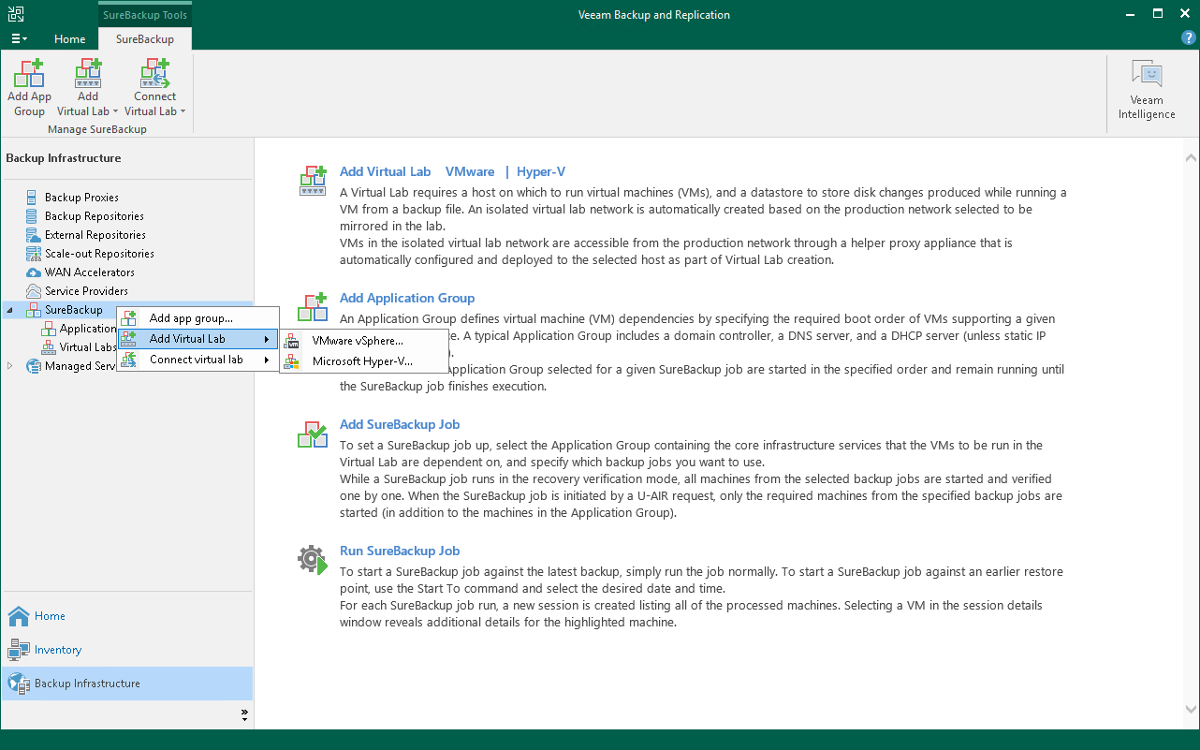Click the Scale-out Repositories tree icon
This screenshot has height=750, width=1200.
(x=34, y=254)
